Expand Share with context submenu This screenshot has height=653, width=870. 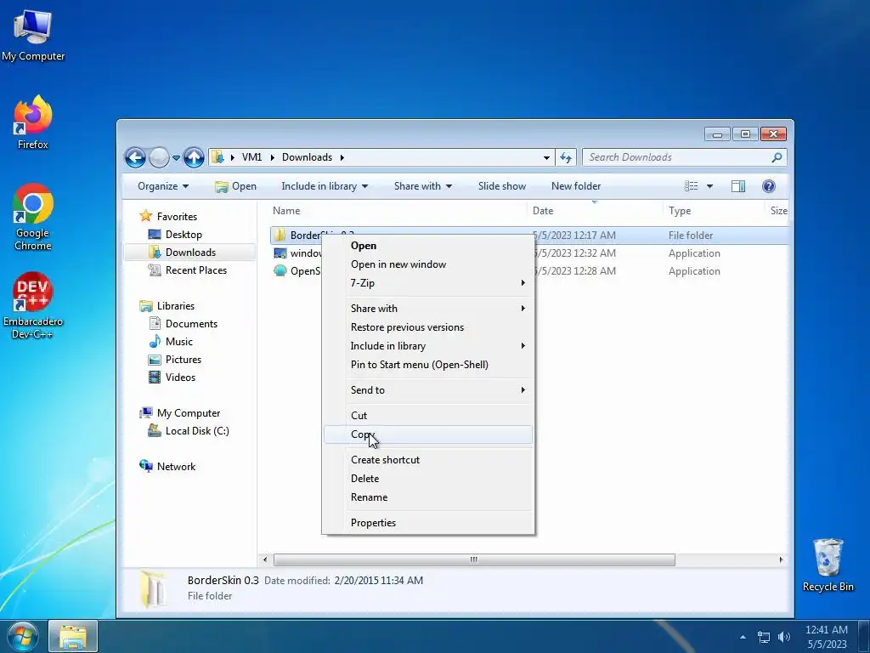pos(428,309)
